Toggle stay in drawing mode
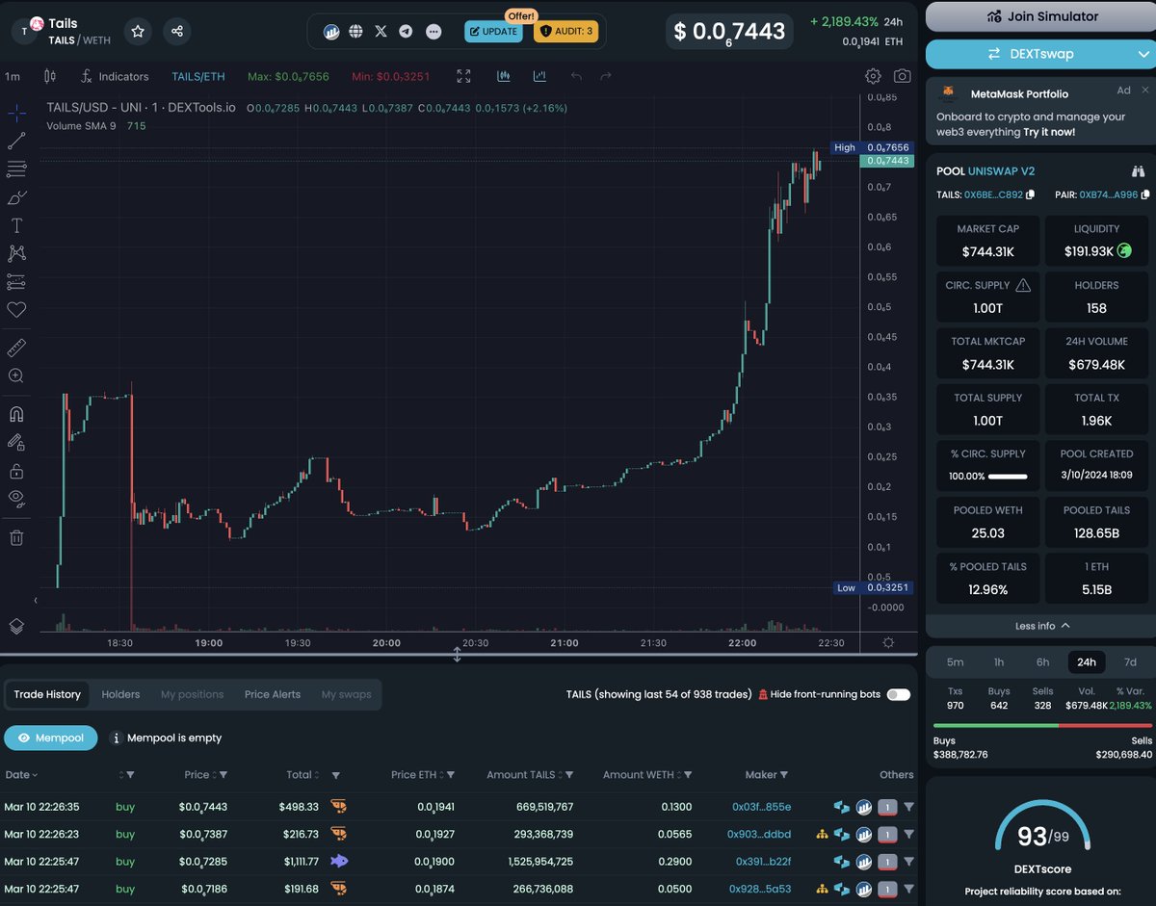Viewport: 1156px width, 906px height. coord(16,443)
